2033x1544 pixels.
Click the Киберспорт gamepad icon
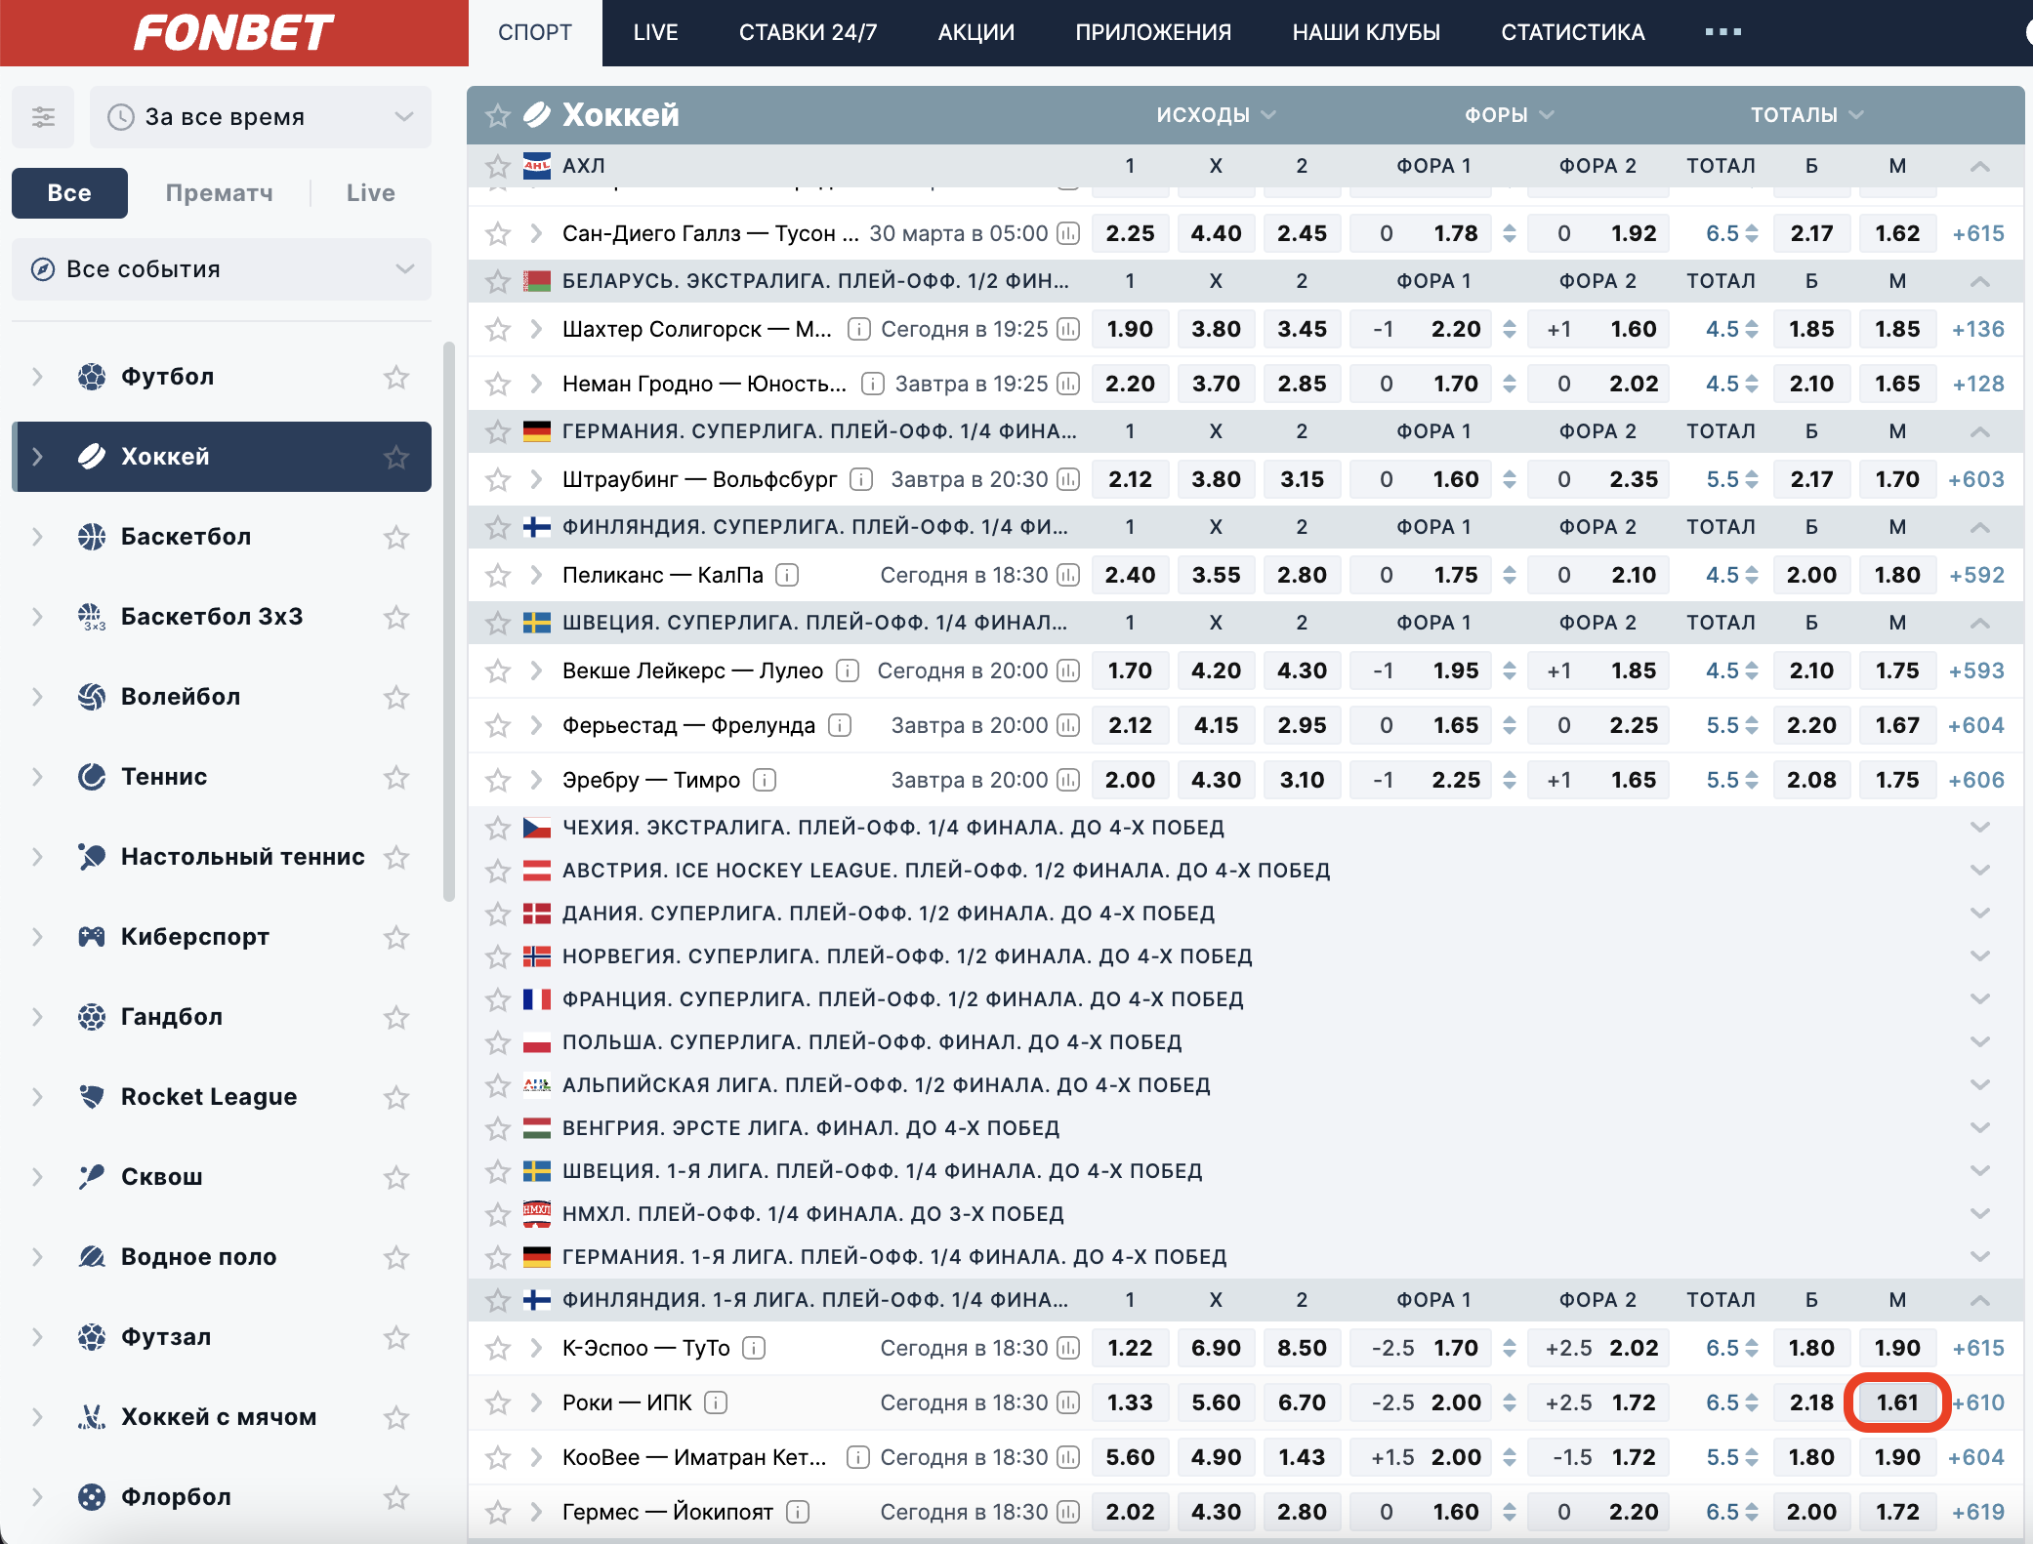(92, 937)
